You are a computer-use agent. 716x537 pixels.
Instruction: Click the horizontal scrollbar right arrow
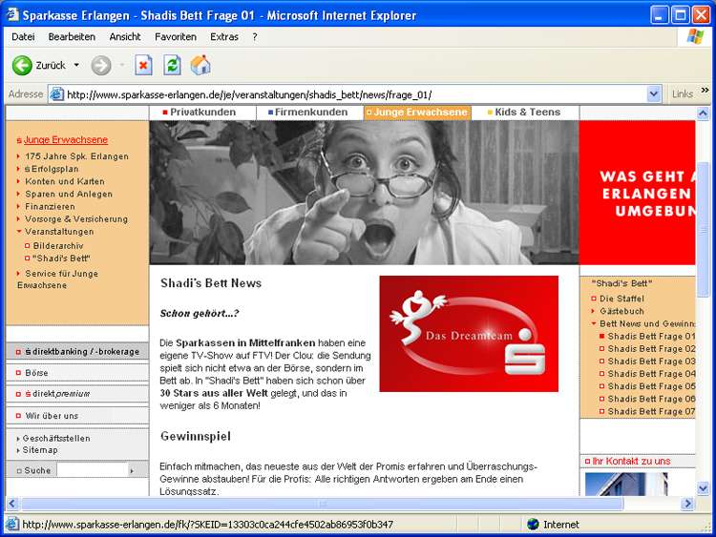coord(687,504)
